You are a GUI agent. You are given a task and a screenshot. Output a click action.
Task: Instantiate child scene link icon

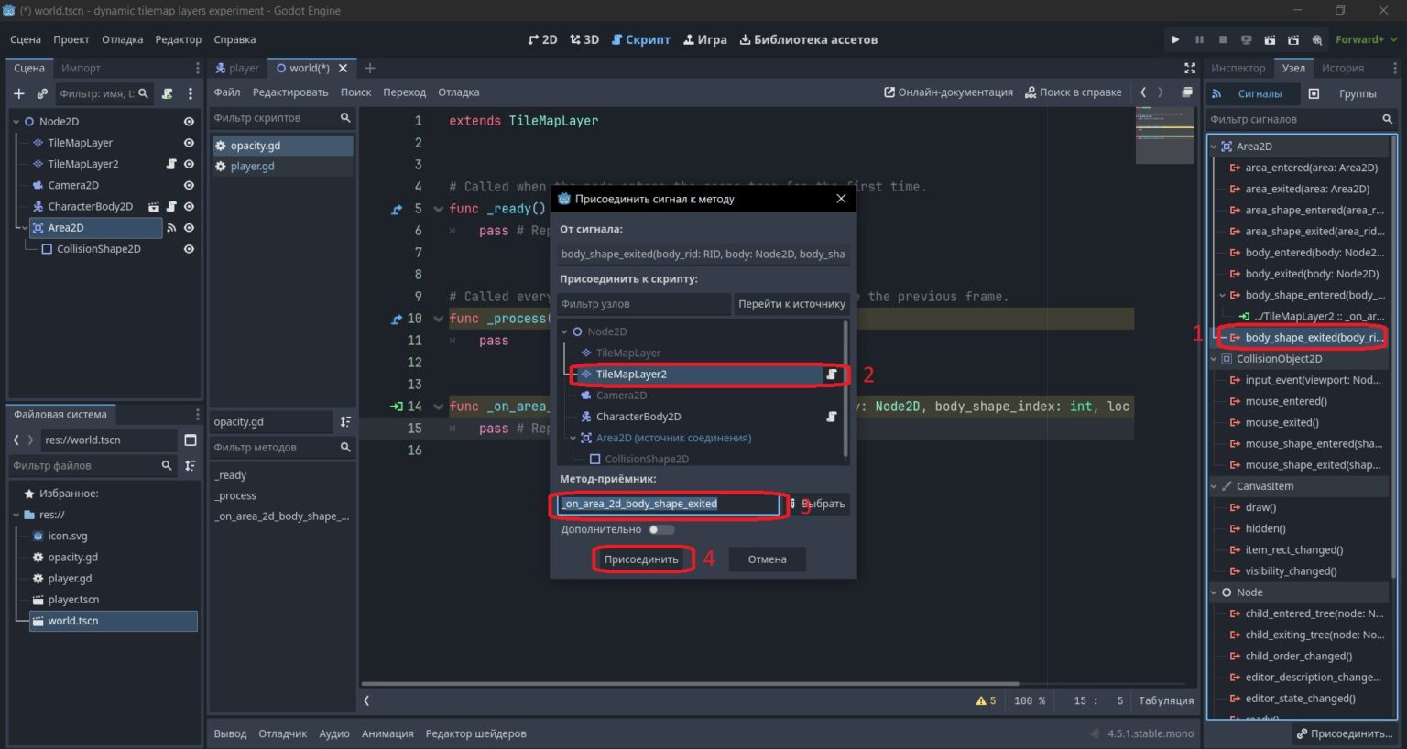(x=42, y=93)
